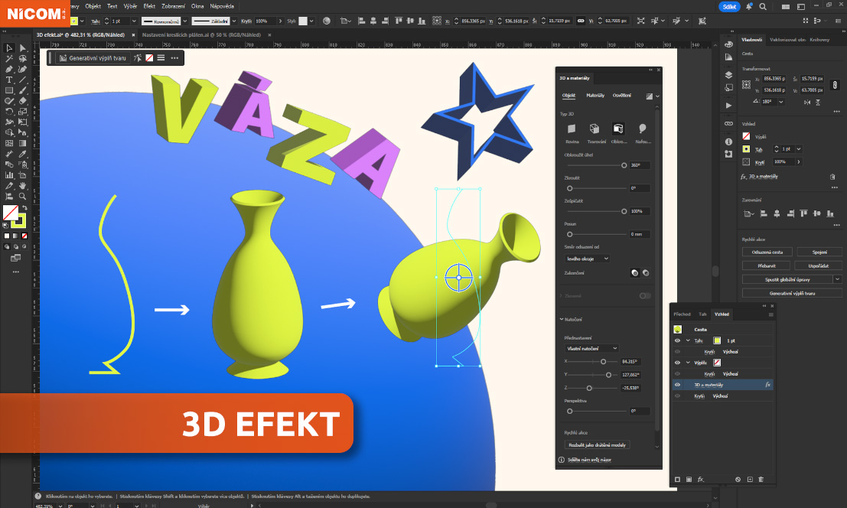Switch to the Přechod panel tab

tap(682, 314)
